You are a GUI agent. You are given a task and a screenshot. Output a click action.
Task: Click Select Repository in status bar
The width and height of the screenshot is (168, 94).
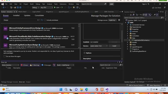click(154, 85)
